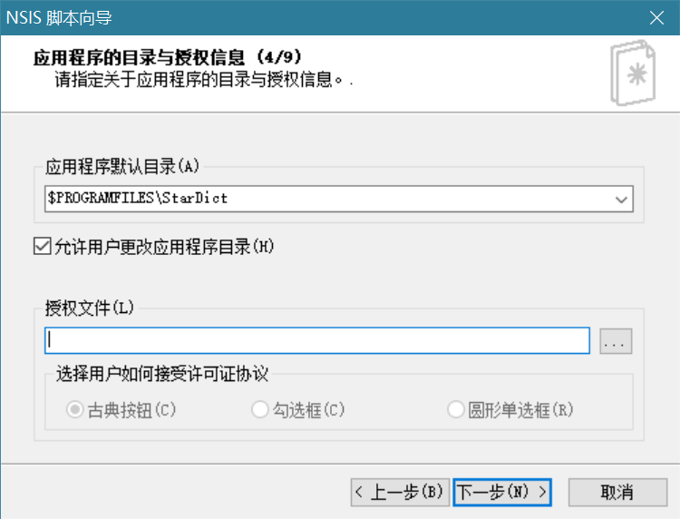The width and height of the screenshot is (680, 519).
Task: Proceed with the 下一步(N) button
Action: pyautogui.click(x=502, y=492)
